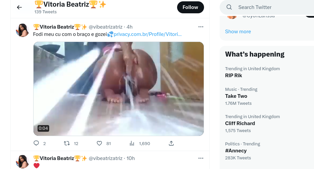Click the reply icon under the tweet
This screenshot has width=314, height=169.
click(37, 143)
